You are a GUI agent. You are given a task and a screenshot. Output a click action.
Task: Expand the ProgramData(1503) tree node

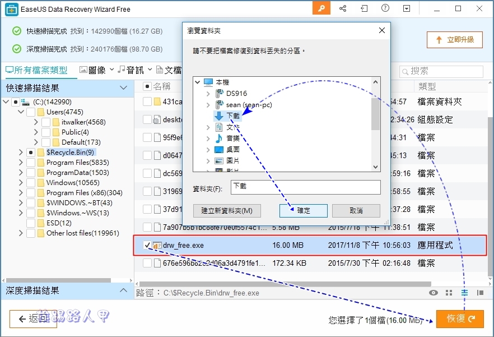[21, 173]
